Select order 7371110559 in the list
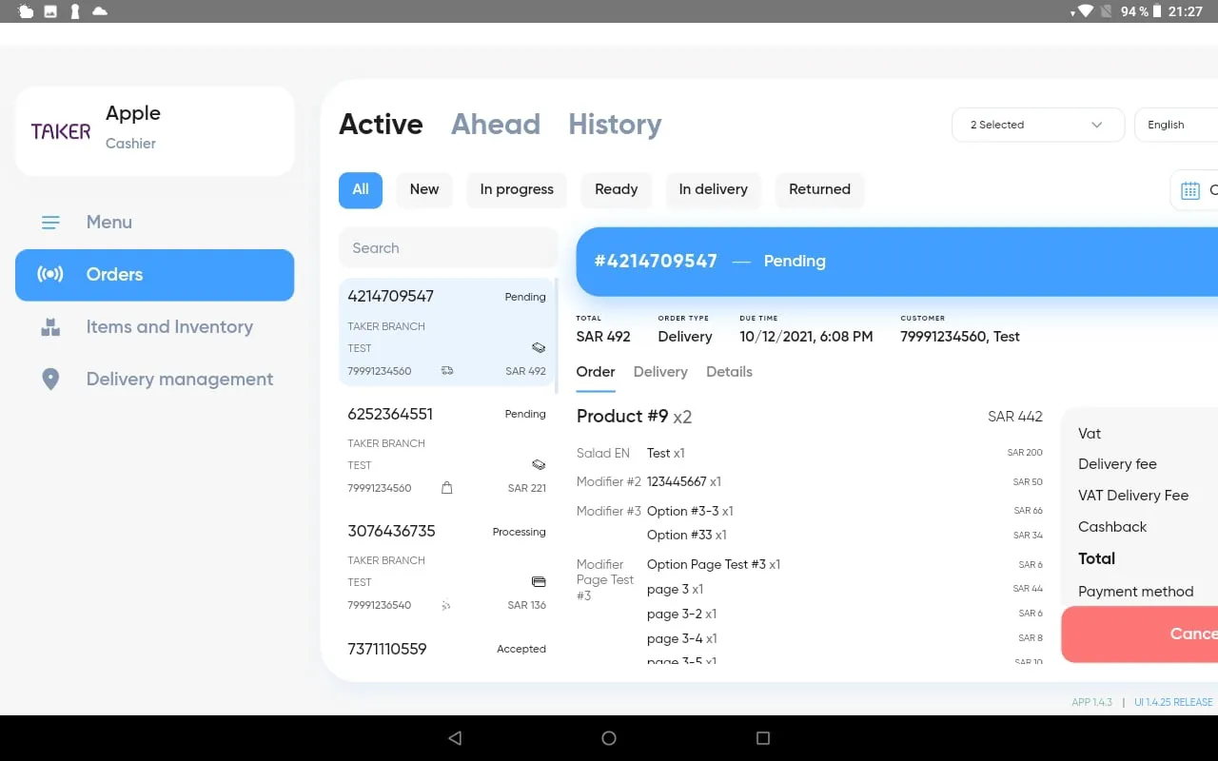The image size is (1218, 761). tap(447, 650)
